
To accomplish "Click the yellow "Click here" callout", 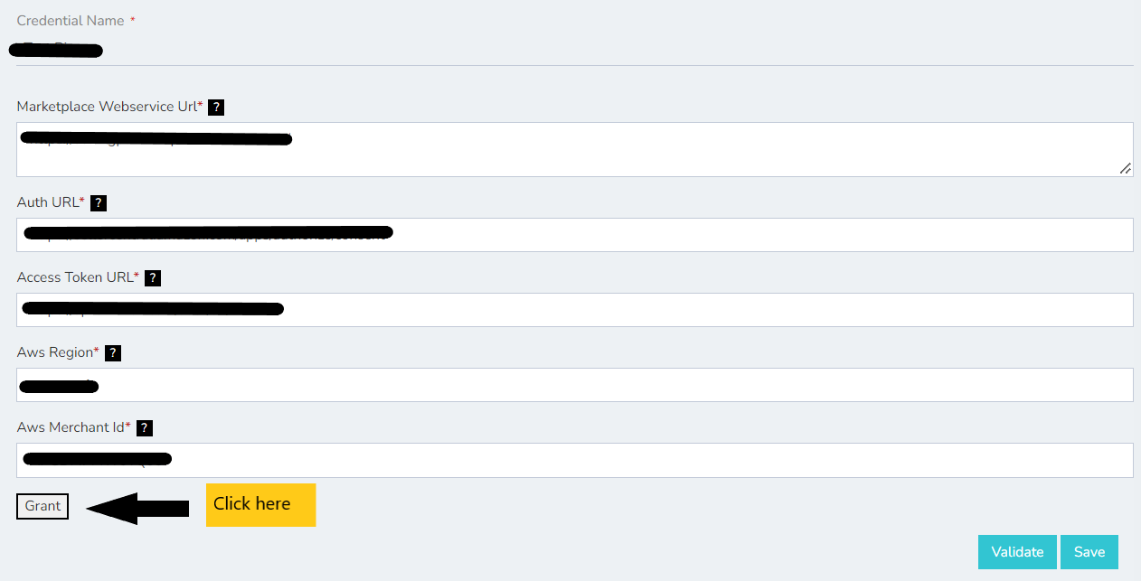I will coord(260,504).
